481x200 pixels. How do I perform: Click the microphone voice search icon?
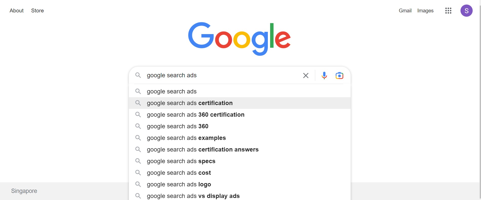[x=324, y=76]
